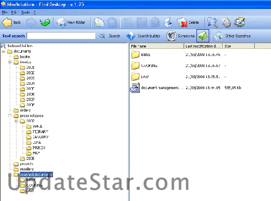
Task: Select LAW folder in file list
Action: [x=145, y=77]
